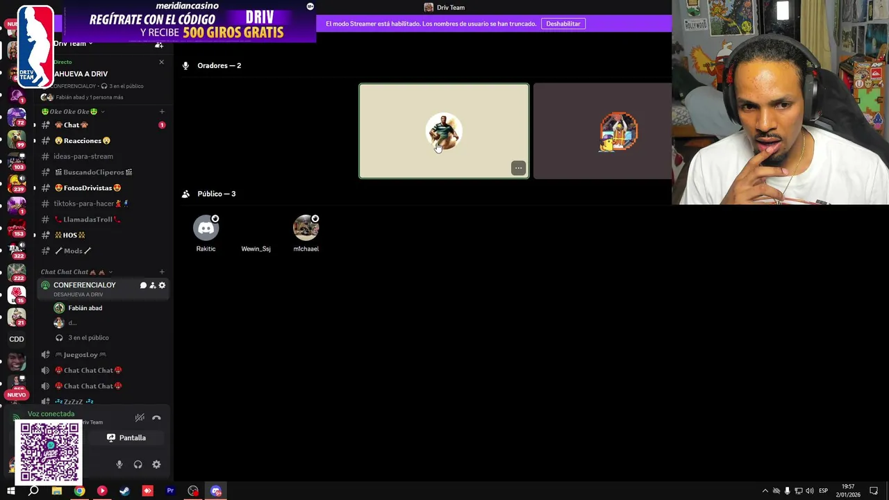
Task: Open the Reacciones channel
Action: coord(103,141)
